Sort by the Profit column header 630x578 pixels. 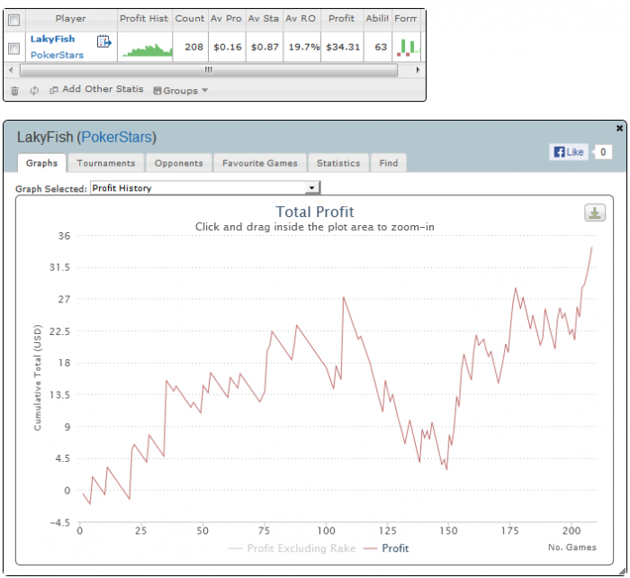tap(341, 19)
